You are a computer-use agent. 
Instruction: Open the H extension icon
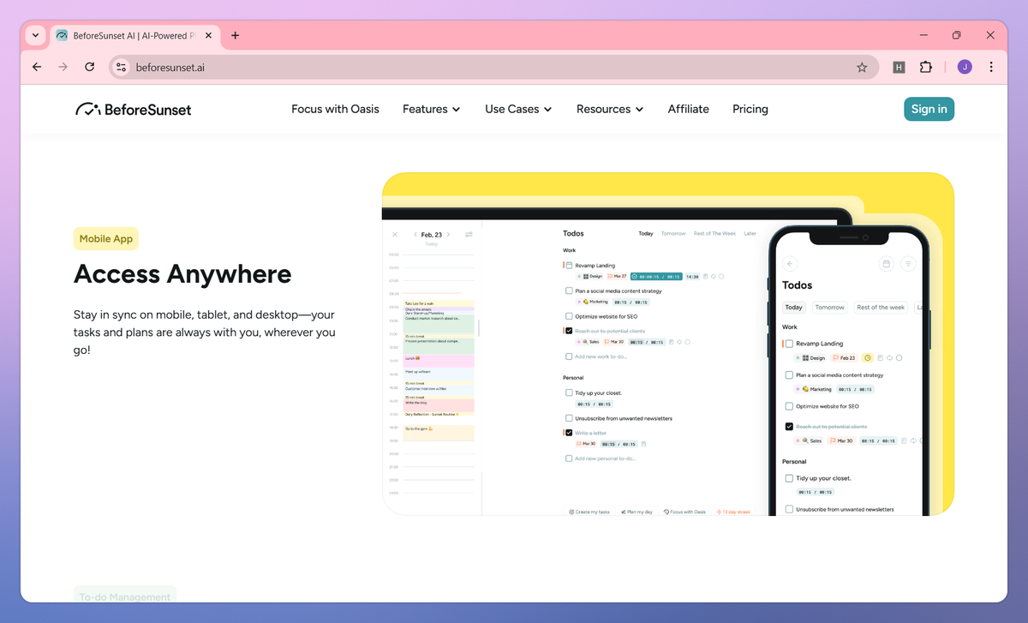[x=899, y=67]
